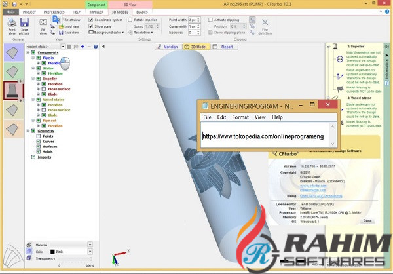Click Load view in the ribbon
393x274 pixels.
(69, 26)
